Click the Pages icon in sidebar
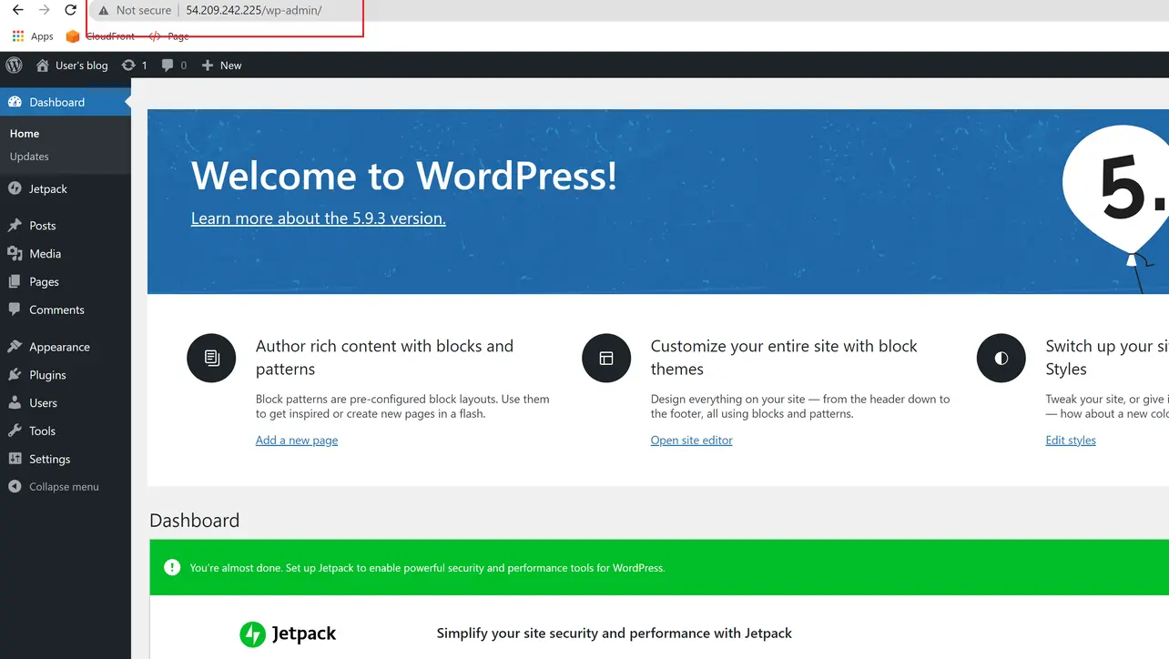Screen dimensions: 1169x659 coord(15,281)
